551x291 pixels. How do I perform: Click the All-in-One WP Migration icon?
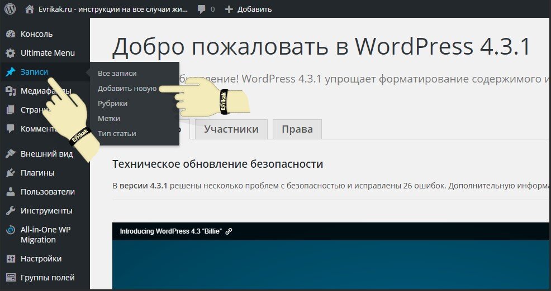click(11, 230)
